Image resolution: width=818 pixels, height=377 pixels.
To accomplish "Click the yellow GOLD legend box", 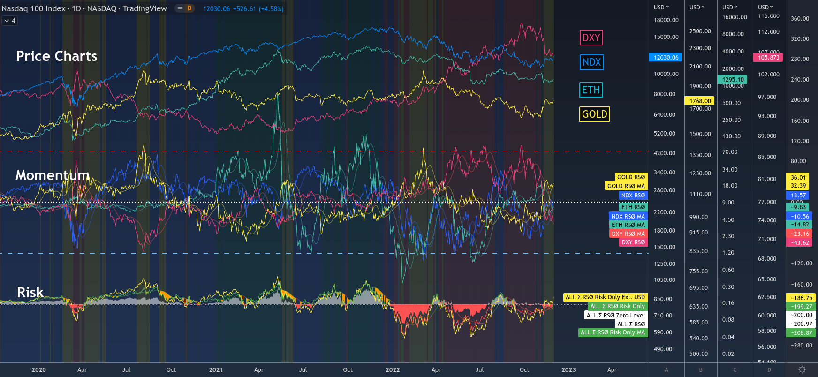I will [x=594, y=114].
